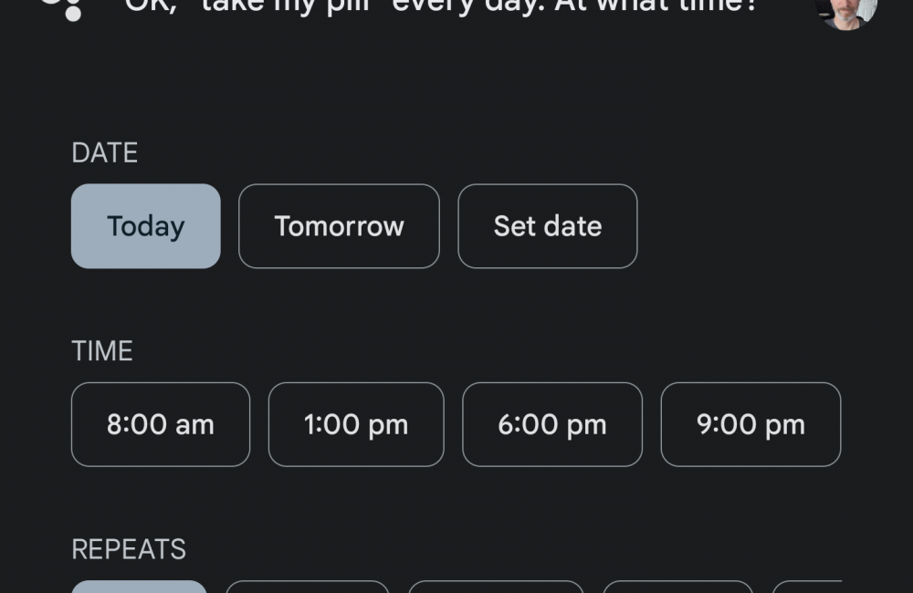Image resolution: width=913 pixels, height=593 pixels.
Task: Select the fourth chip under REPEATS
Action: (x=678, y=587)
